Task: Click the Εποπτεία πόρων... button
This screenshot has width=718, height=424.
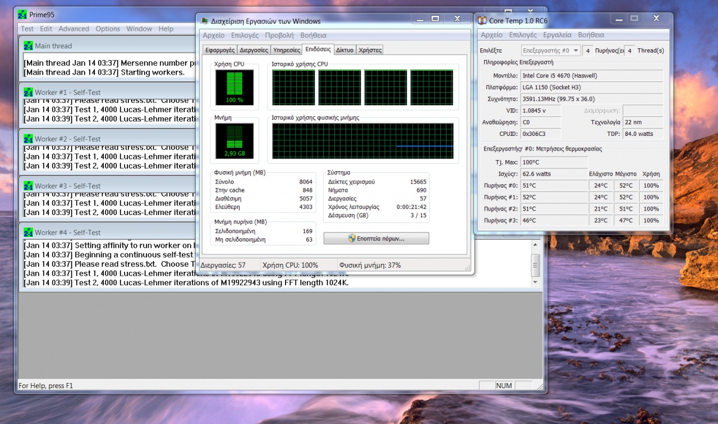Action: coord(376,239)
